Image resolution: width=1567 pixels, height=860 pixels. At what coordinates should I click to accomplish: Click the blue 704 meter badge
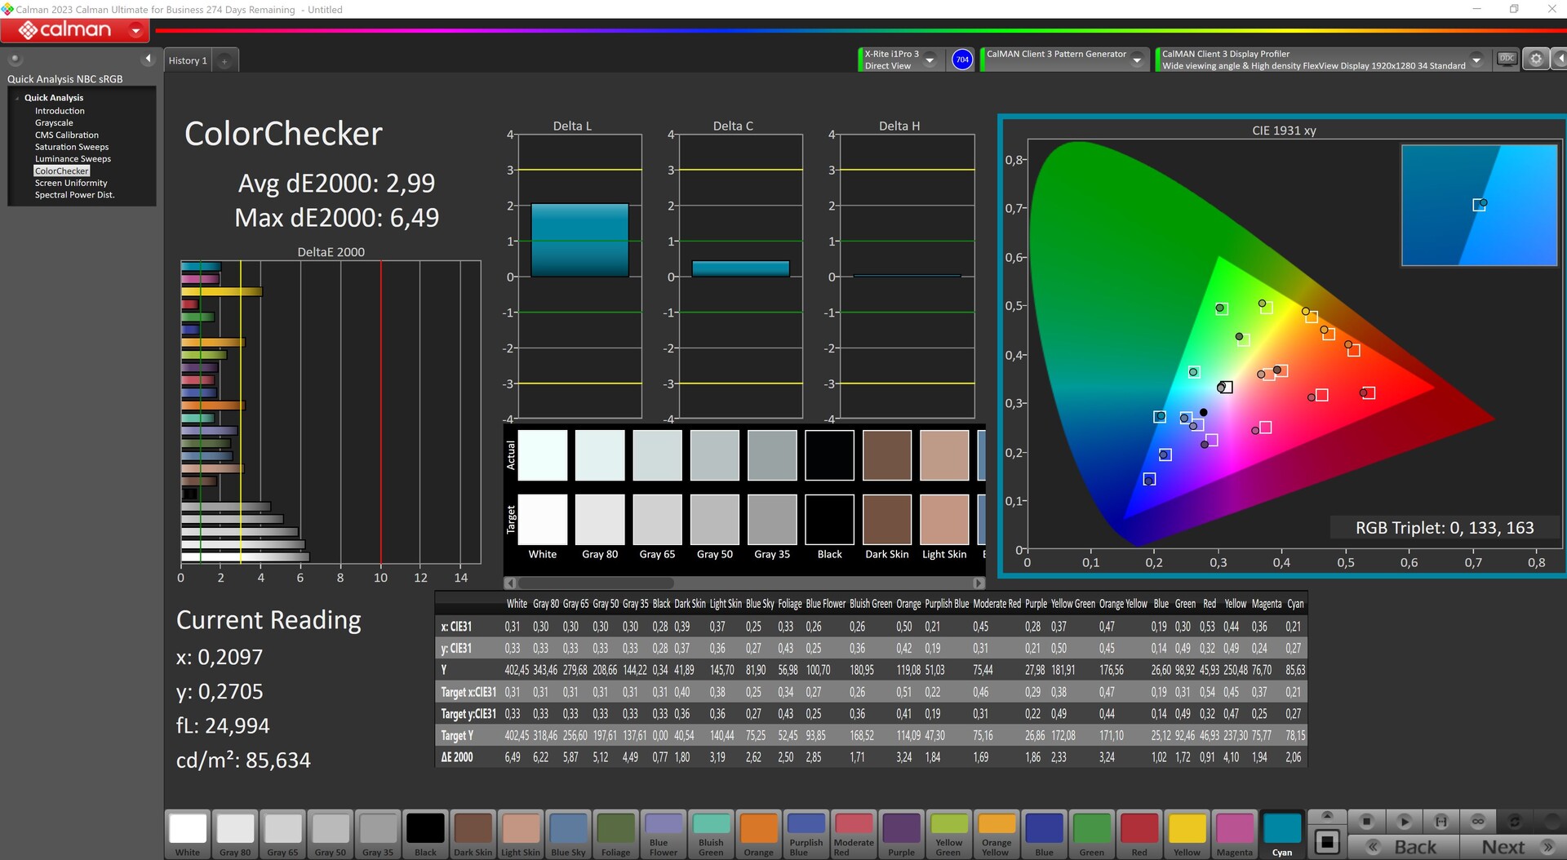pyautogui.click(x=962, y=60)
